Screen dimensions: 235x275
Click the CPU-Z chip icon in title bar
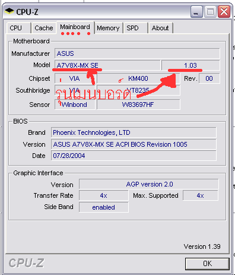coord(9,11)
